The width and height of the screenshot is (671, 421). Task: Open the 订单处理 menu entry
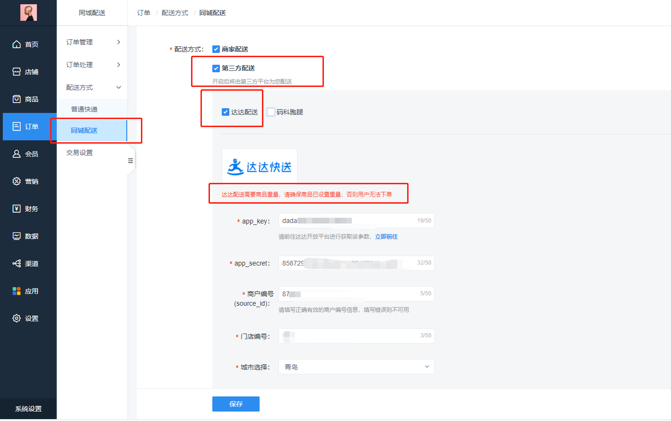coord(92,65)
